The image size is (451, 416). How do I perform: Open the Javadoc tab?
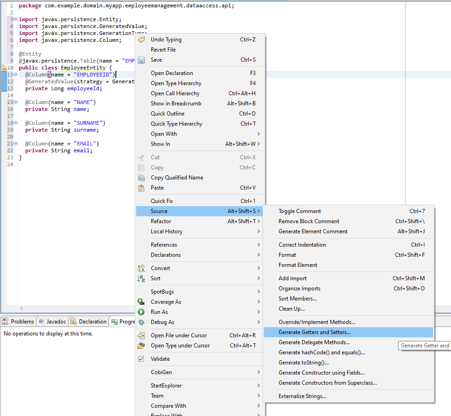53,322
